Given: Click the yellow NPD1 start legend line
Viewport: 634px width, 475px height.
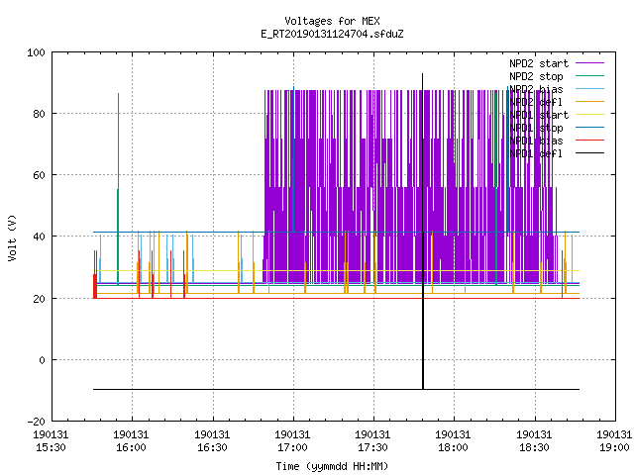Looking at the screenshot, I should coord(589,115).
